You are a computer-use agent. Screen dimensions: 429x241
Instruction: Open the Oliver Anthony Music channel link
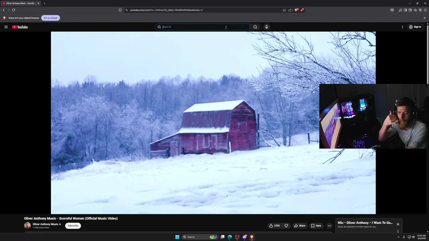(x=45, y=224)
